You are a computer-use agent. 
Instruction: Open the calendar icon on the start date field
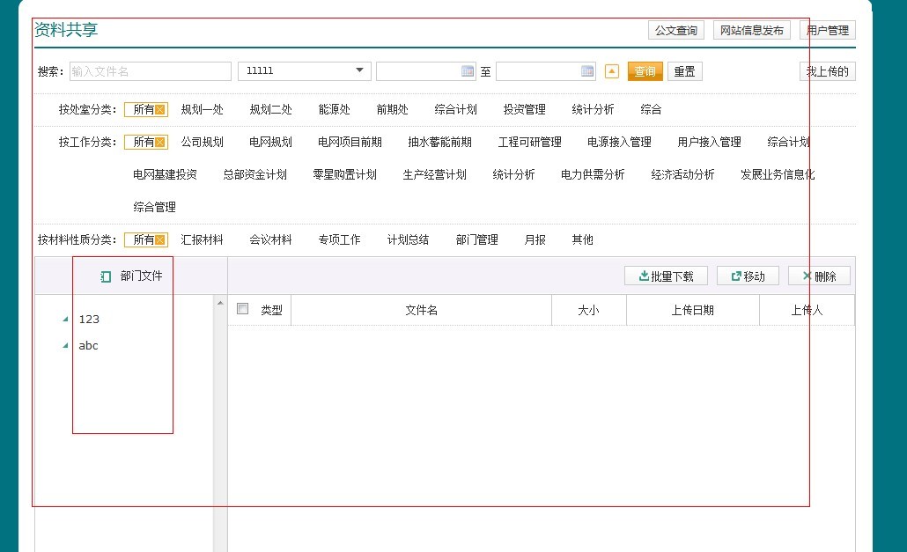click(468, 71)
